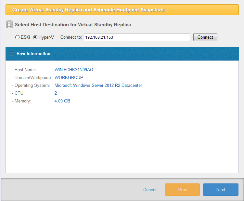Image resolution: width=244 pixels, height=201 pixels.
Task: Click the Domain/Workgroup label
Action: 33,77
